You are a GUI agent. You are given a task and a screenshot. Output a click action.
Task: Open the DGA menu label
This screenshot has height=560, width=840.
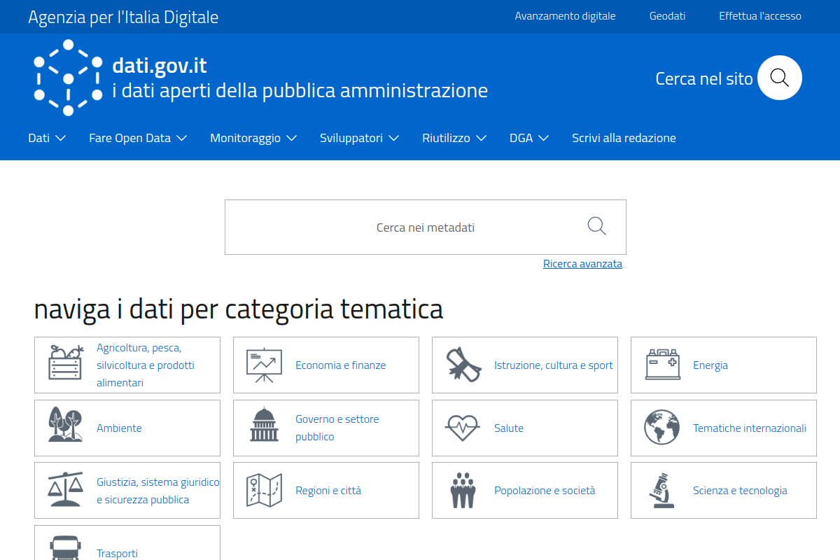coord(521,138)
